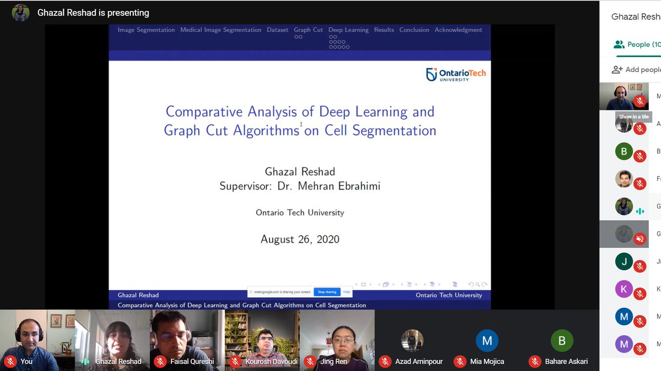Click the Stop sharing button
Screen dimensions: 661x371
327,292
